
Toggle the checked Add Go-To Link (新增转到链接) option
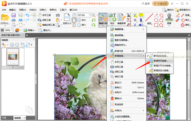(x=159, y=56)
